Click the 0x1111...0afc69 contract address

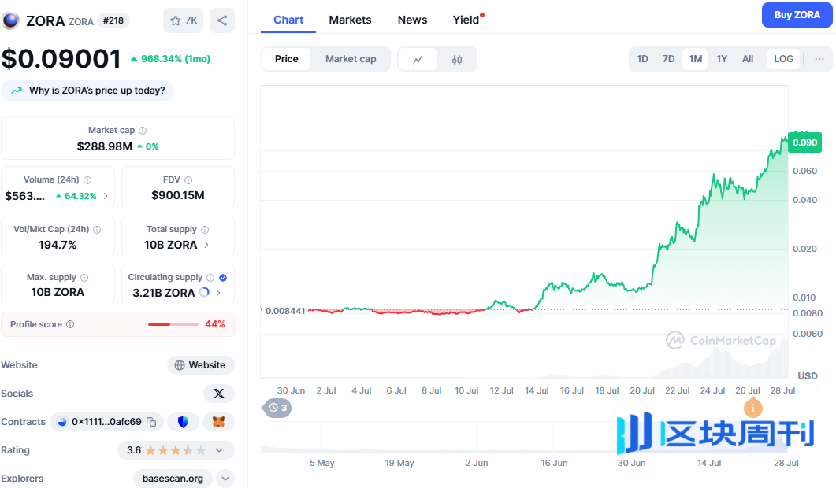(x=106, y=422)
